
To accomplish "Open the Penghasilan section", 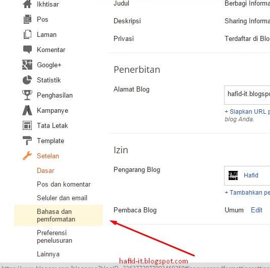I will tap(55, 96).
